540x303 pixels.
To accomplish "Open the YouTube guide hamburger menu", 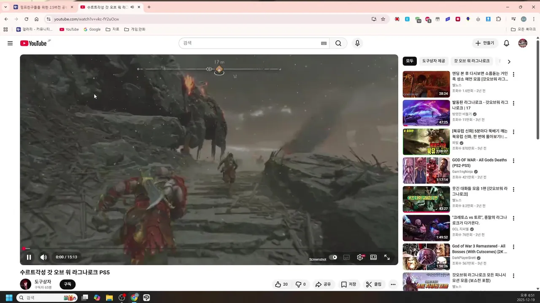I will (x=10, y=43).
